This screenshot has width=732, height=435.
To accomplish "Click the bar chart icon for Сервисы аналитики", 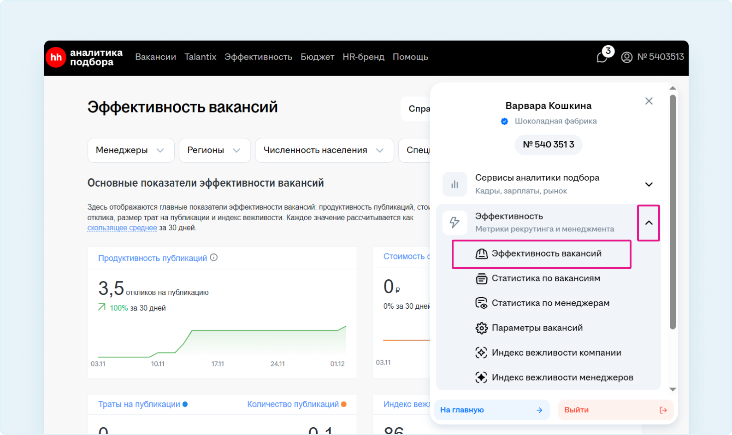I will [455, 184].
